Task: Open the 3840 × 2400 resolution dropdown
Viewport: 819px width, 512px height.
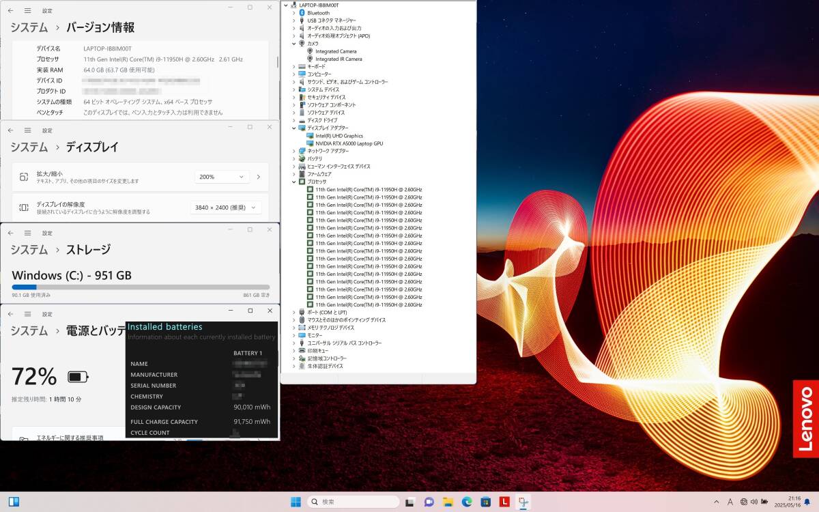Action: pos(226,208)
